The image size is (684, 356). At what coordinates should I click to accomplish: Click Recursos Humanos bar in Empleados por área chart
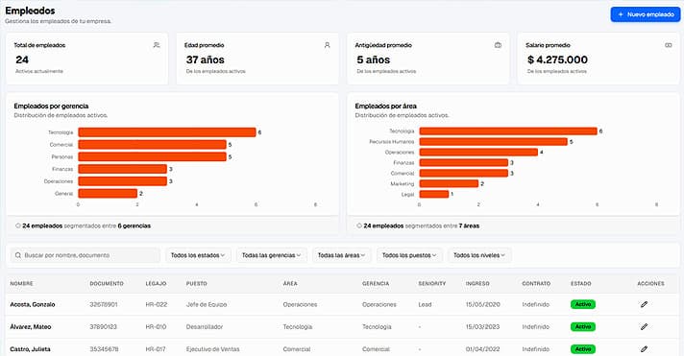(494, 142)
